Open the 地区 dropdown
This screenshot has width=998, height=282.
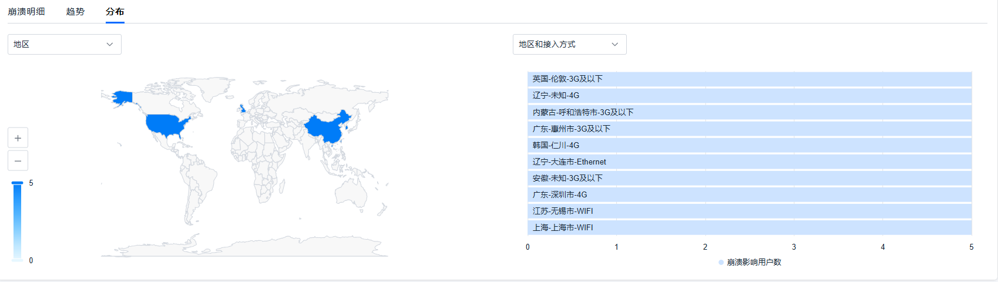(x=64, y=45)
